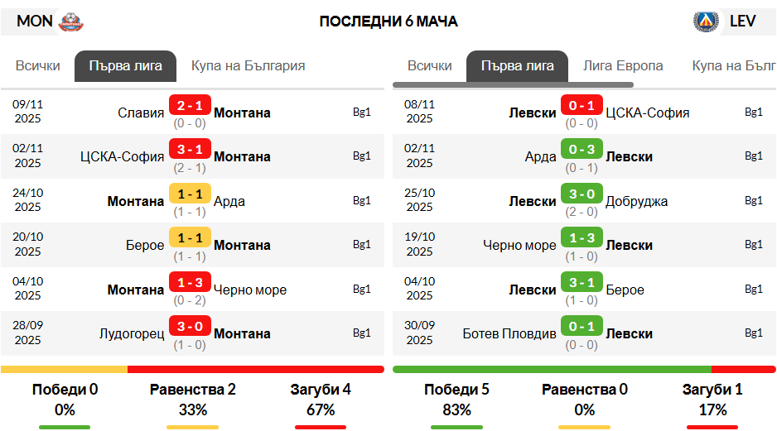
Task: Select the Лига Европа tab
Action: (x=622, y=66)
